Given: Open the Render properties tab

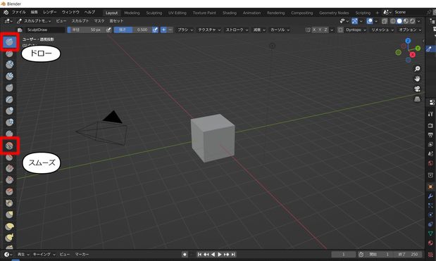Looking at the screenshot, I should [430, 125].
